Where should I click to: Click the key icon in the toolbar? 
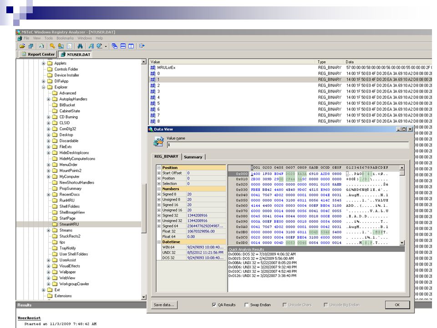[x=52, y=46]
